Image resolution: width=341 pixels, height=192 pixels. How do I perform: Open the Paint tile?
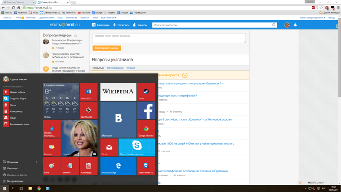(x=52, y=166)
